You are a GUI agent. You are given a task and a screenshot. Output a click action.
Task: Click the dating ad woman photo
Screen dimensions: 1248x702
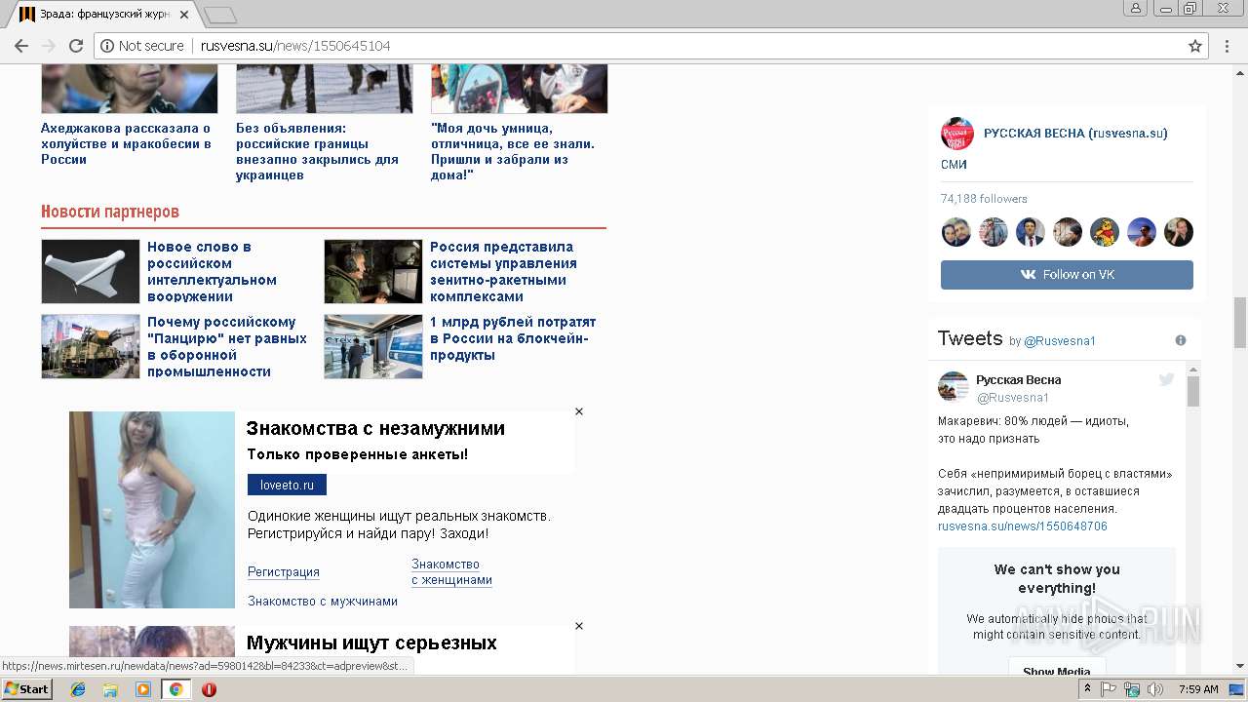click(x=152, y=510)
